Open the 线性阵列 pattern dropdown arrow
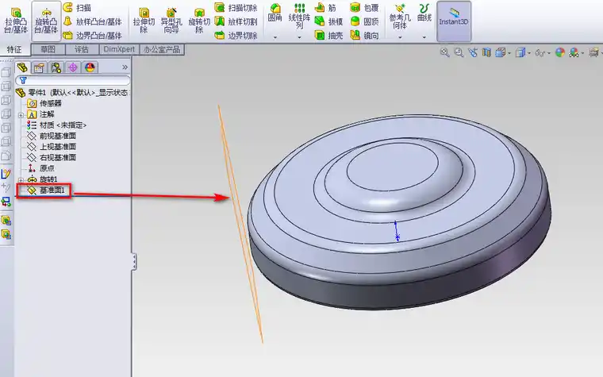 point(299,37)
